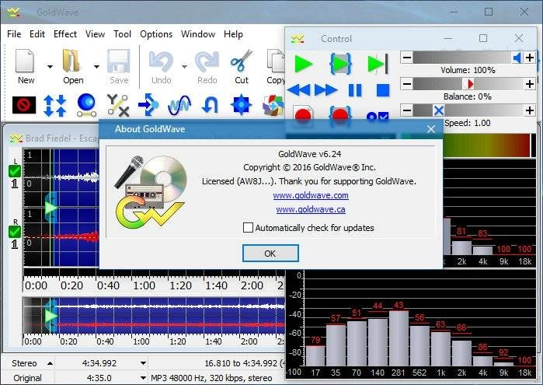Click the 1:00 mark on main timeline

click(144, 285)
